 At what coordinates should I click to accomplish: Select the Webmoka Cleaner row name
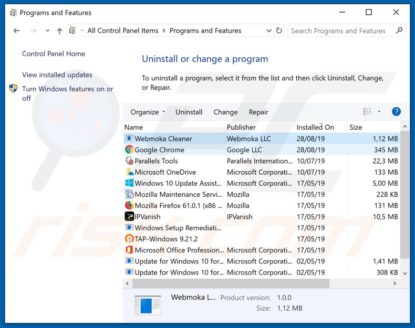(163, 139)
